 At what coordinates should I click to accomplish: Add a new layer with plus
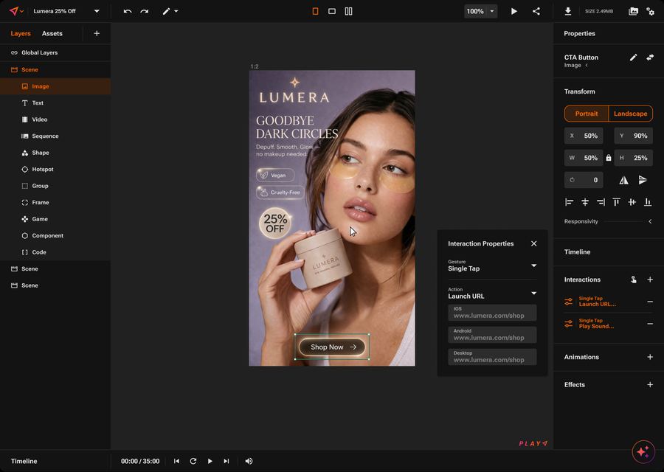click(x=97, y=33)
